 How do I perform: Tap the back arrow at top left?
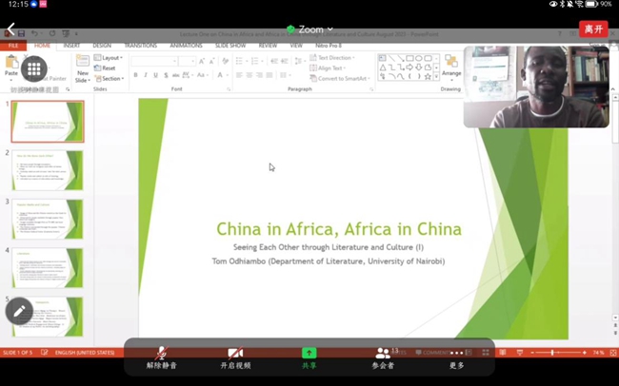11,29
